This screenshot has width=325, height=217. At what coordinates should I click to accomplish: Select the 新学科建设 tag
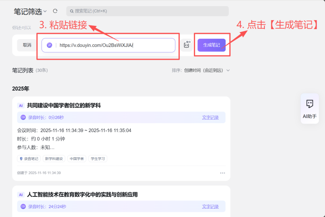(x=54, y=159)
